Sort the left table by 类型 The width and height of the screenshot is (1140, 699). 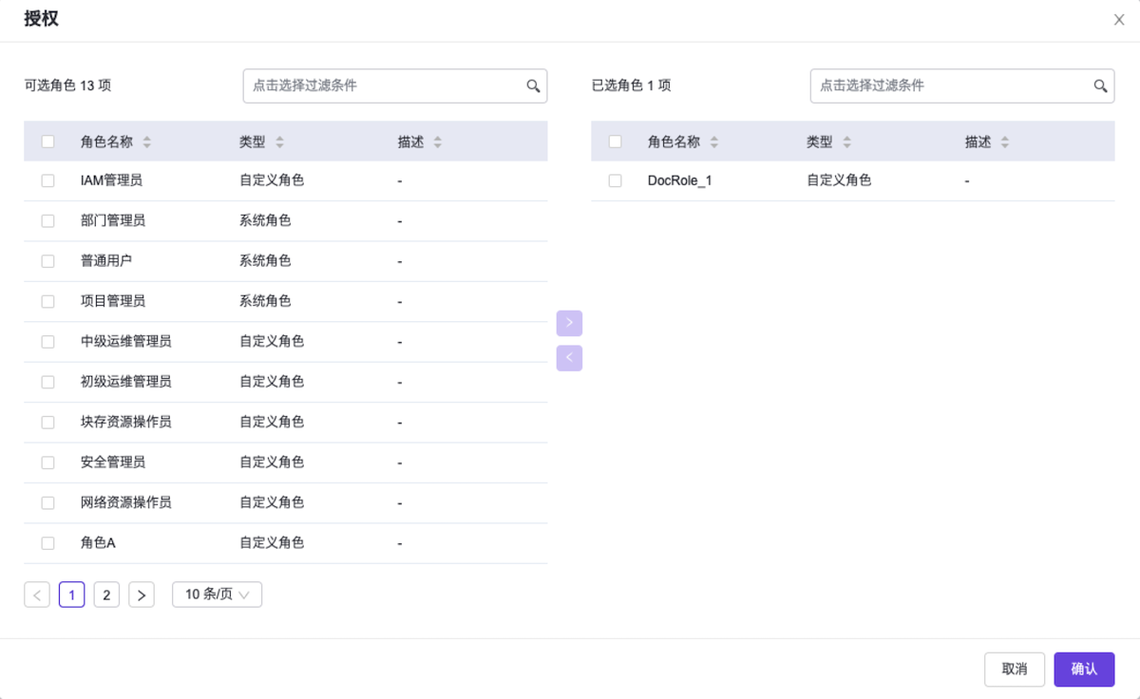279,141
